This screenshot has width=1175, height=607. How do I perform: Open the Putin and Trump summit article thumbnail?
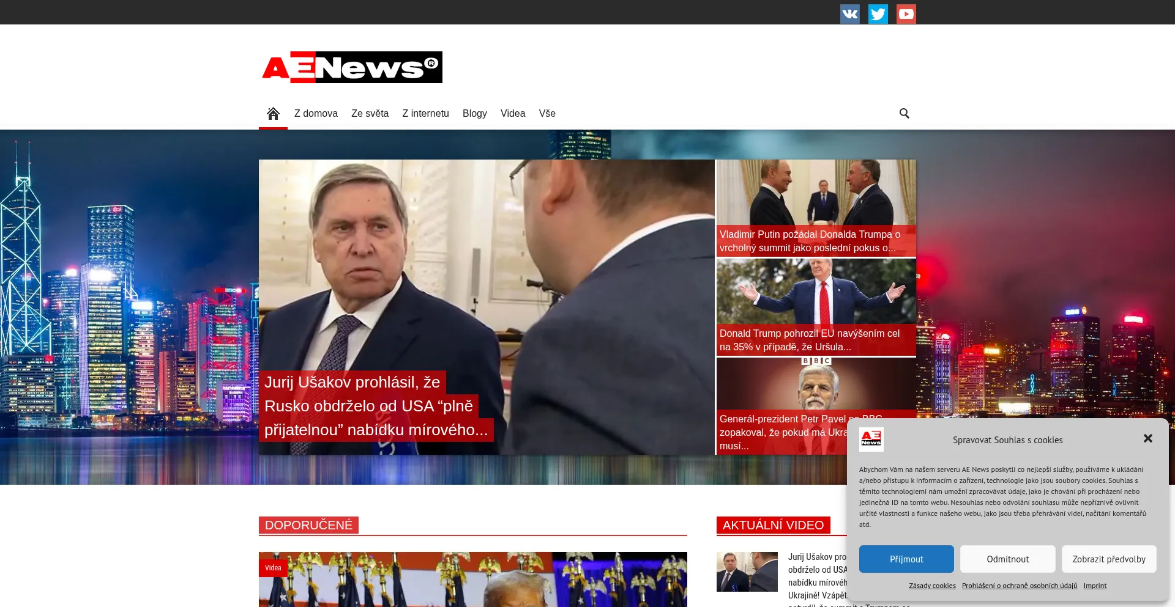click(x=816, y=193)
